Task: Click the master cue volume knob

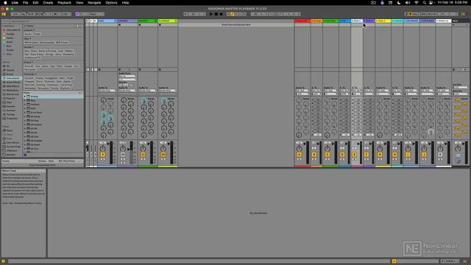Action: [458, 160]
